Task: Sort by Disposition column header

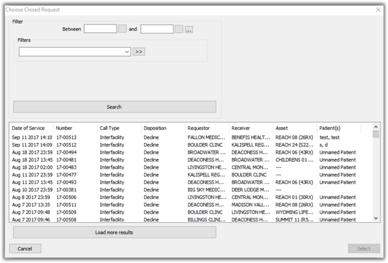Action: click(x=163, y=128)
